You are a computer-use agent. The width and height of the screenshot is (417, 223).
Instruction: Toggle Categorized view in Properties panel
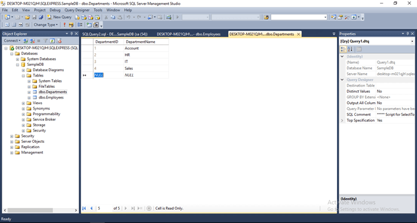coord(343,49)
